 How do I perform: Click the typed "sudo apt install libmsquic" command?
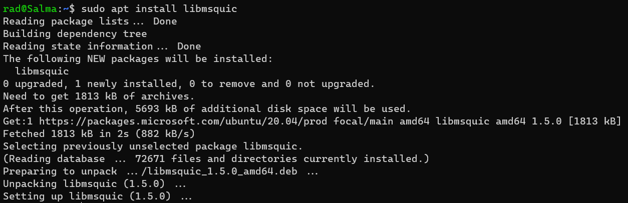coord(159,8)
